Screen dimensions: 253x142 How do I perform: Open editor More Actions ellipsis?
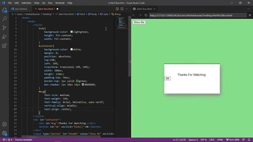pos(126,9)
